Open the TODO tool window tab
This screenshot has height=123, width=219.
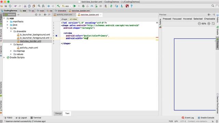coord(8,118)
